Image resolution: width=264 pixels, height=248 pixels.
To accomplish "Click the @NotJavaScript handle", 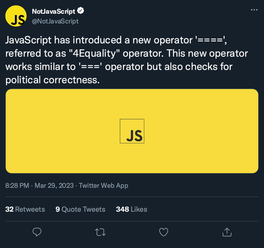I will (x=55, y=21).
